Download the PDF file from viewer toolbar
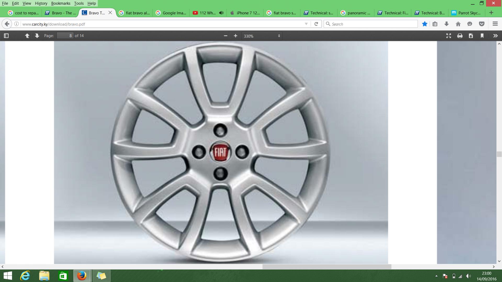502x282 pixels. pyautogui.click(x=471, y=36)
